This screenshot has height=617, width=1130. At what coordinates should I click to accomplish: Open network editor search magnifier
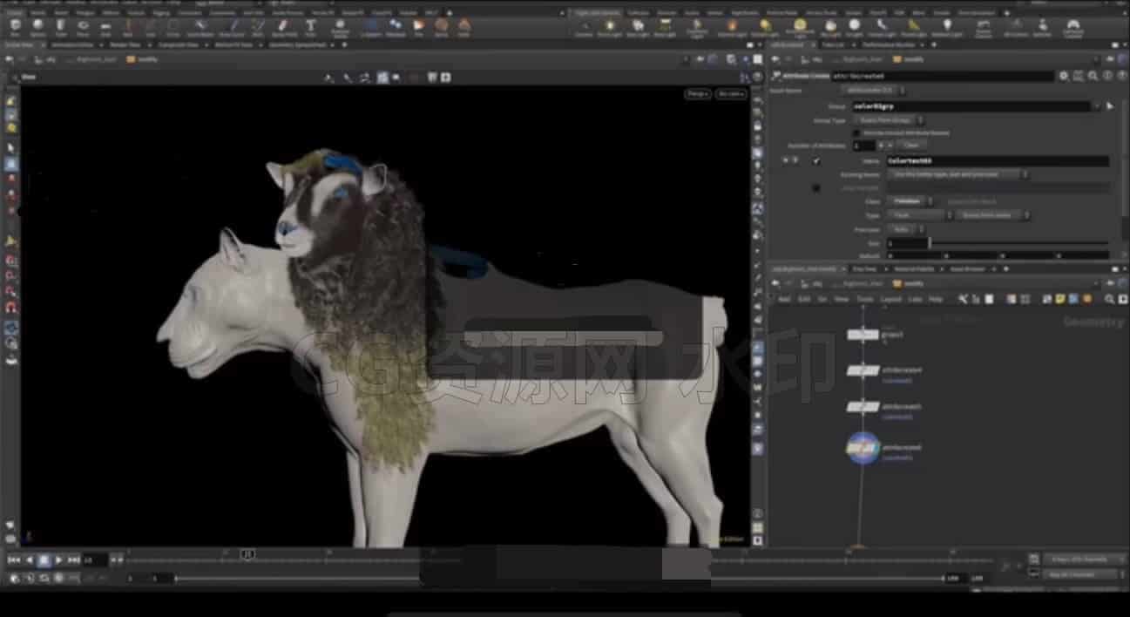pos(1108,299)
